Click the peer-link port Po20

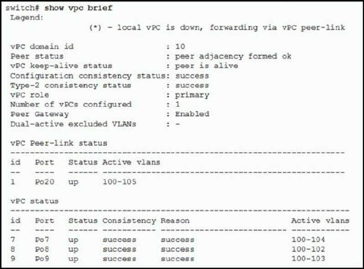point(45,182)
